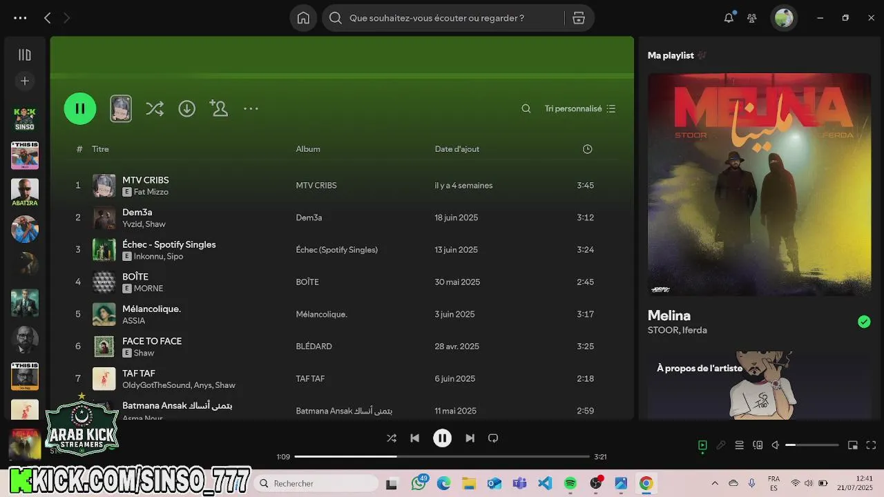The height and width of the screenshot is (497, 884).
Task: Sort by the Titre column header
Action: [100, 149]
